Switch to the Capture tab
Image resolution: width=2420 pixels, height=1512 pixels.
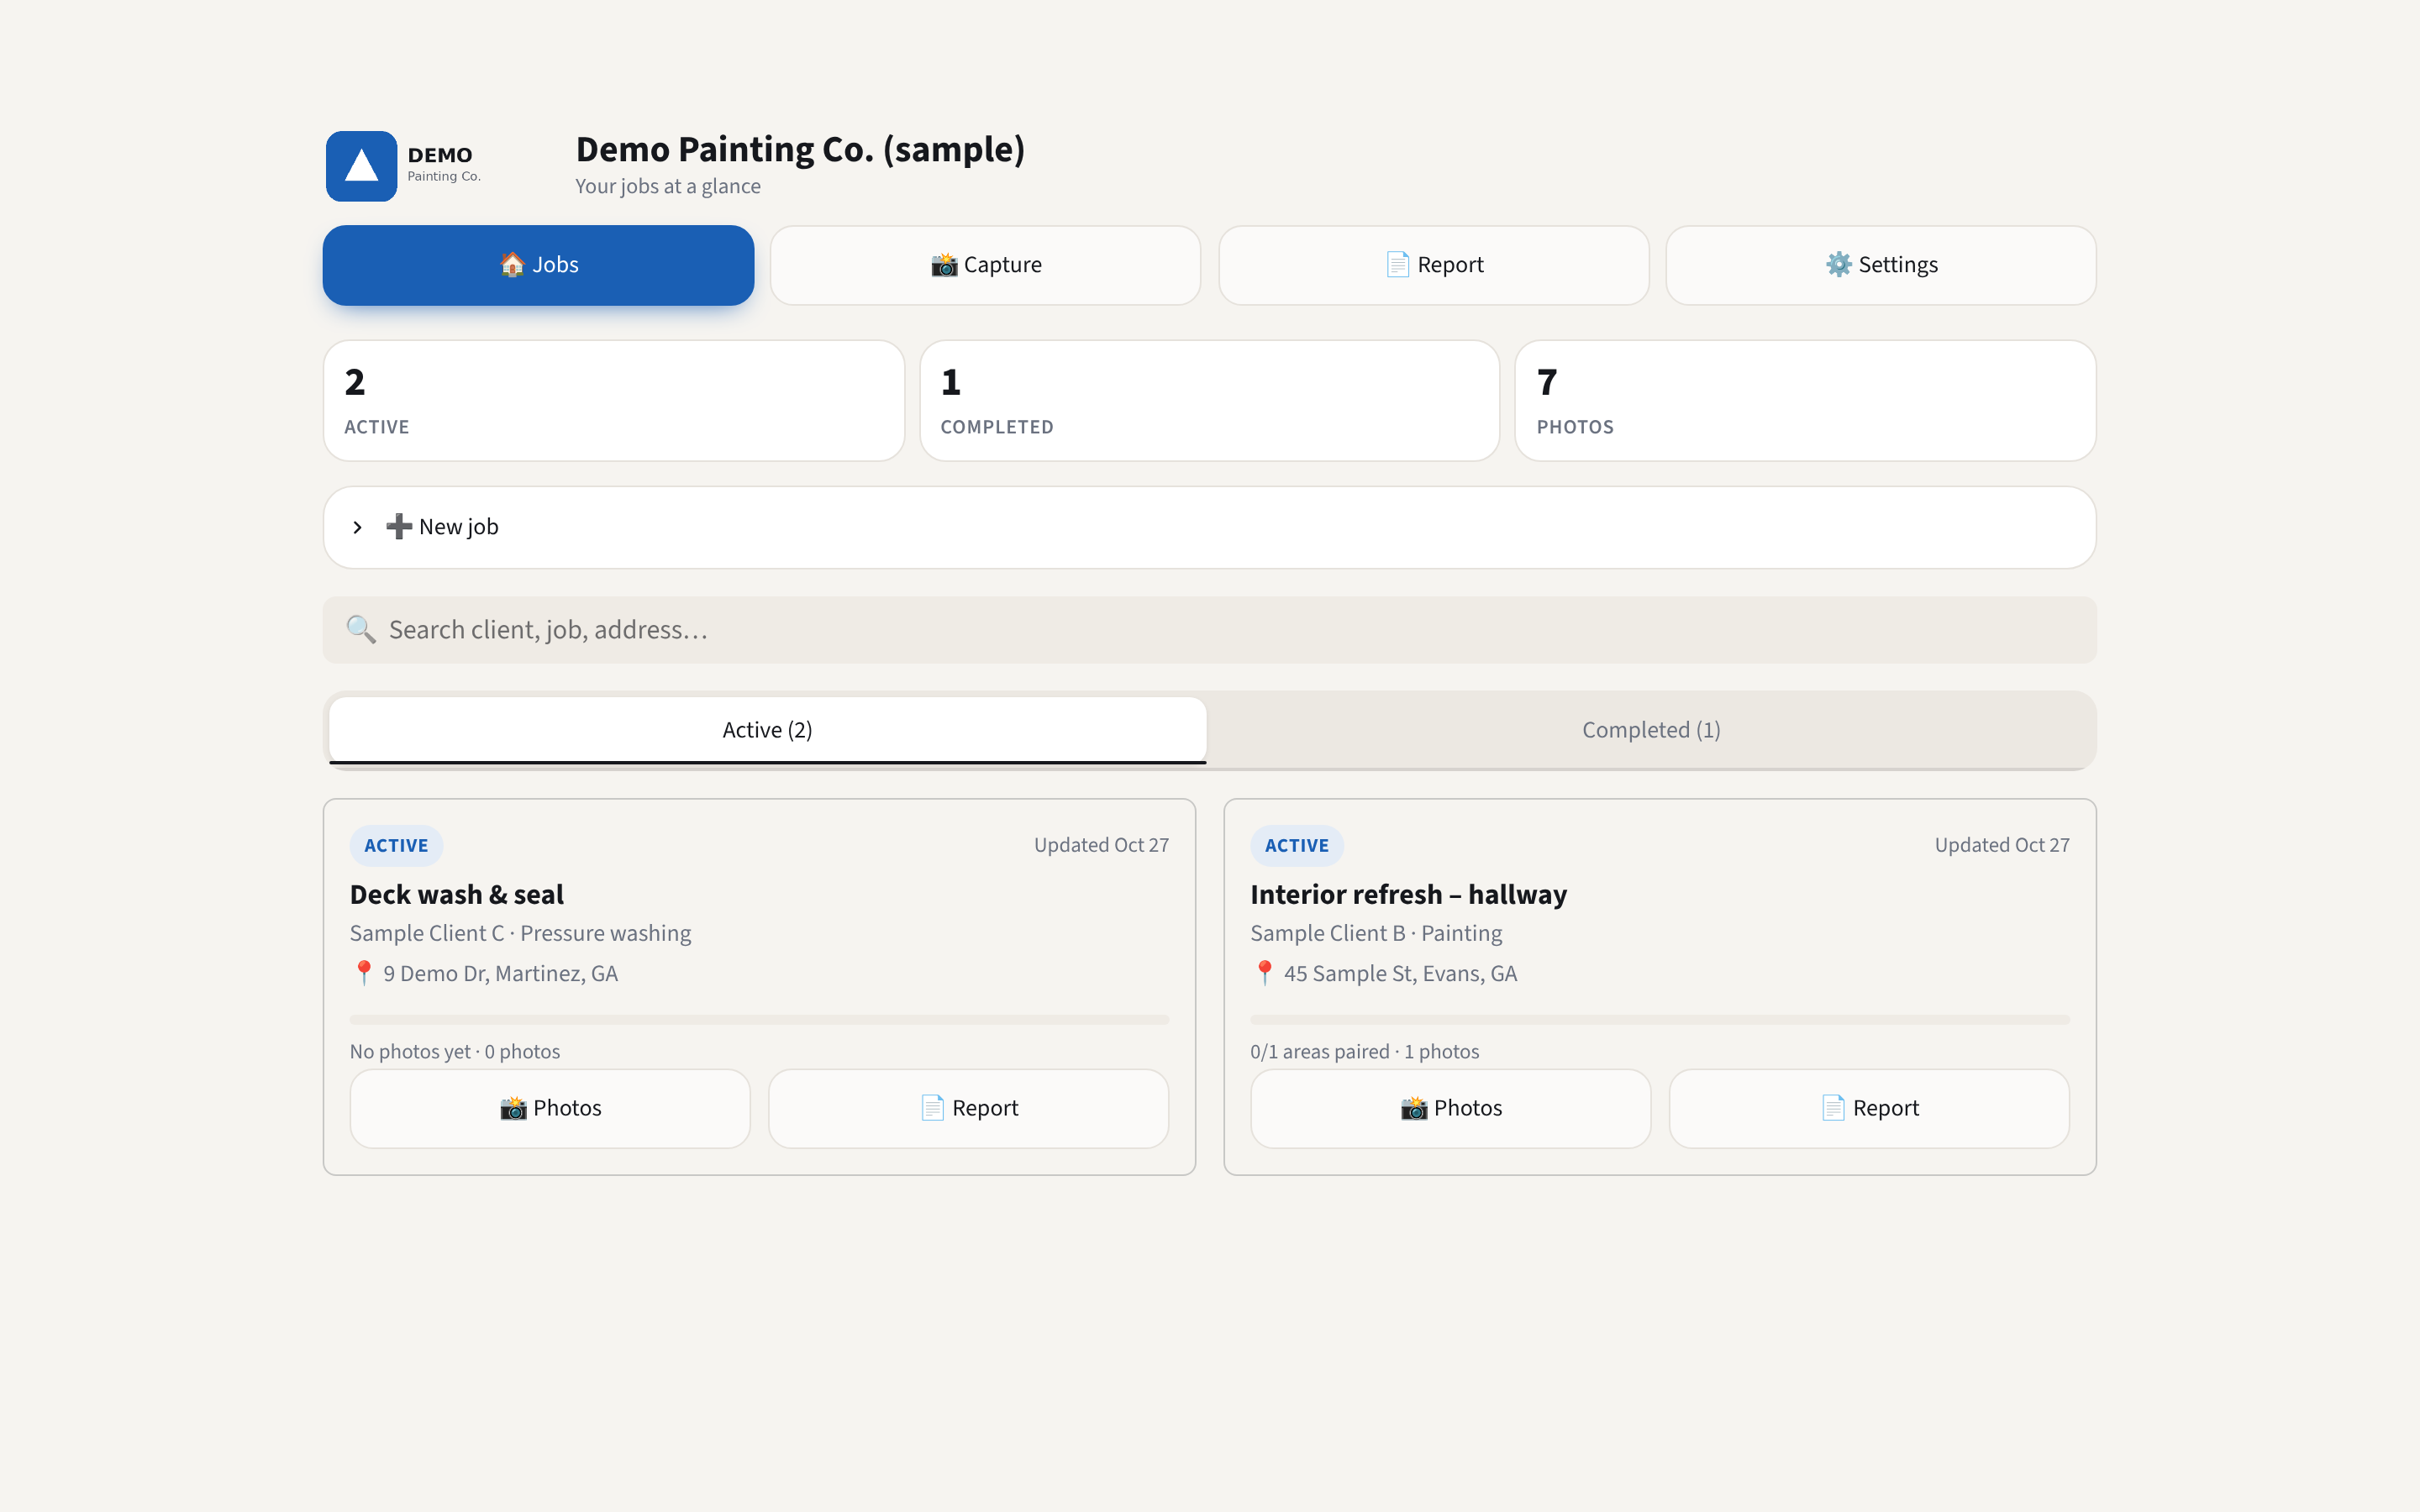985,265
